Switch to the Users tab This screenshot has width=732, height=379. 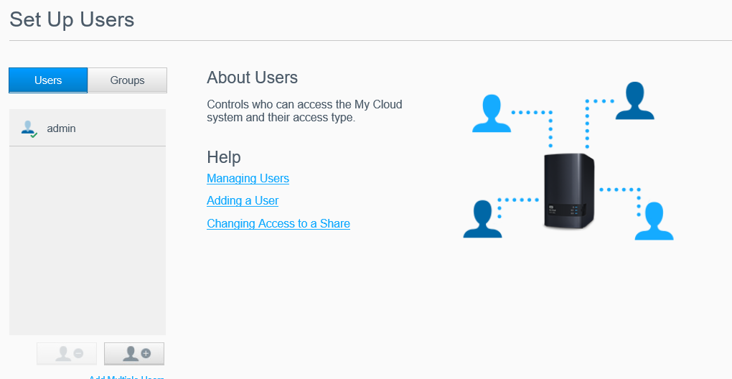pos(48,80)
